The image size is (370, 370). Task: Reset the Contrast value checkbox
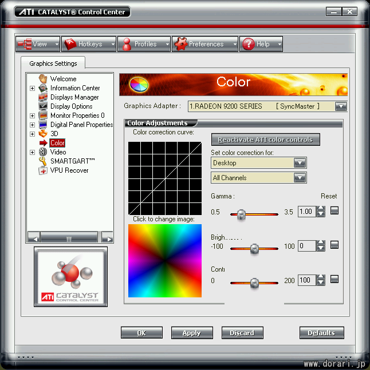(334, 279)
